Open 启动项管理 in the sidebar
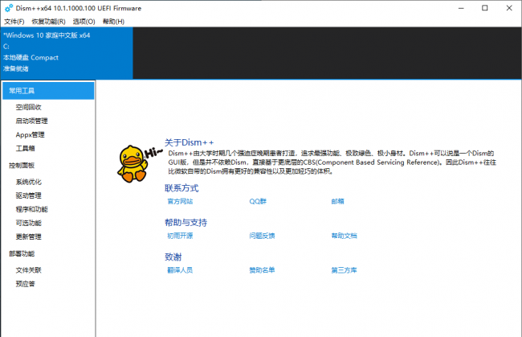 click(31, 121)
